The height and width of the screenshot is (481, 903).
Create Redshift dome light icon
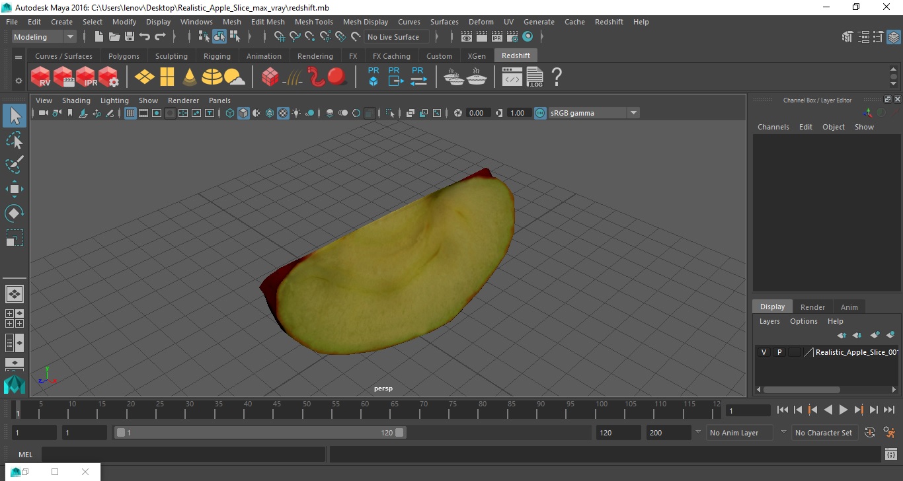pyautogui.click(x=212, y=77)
